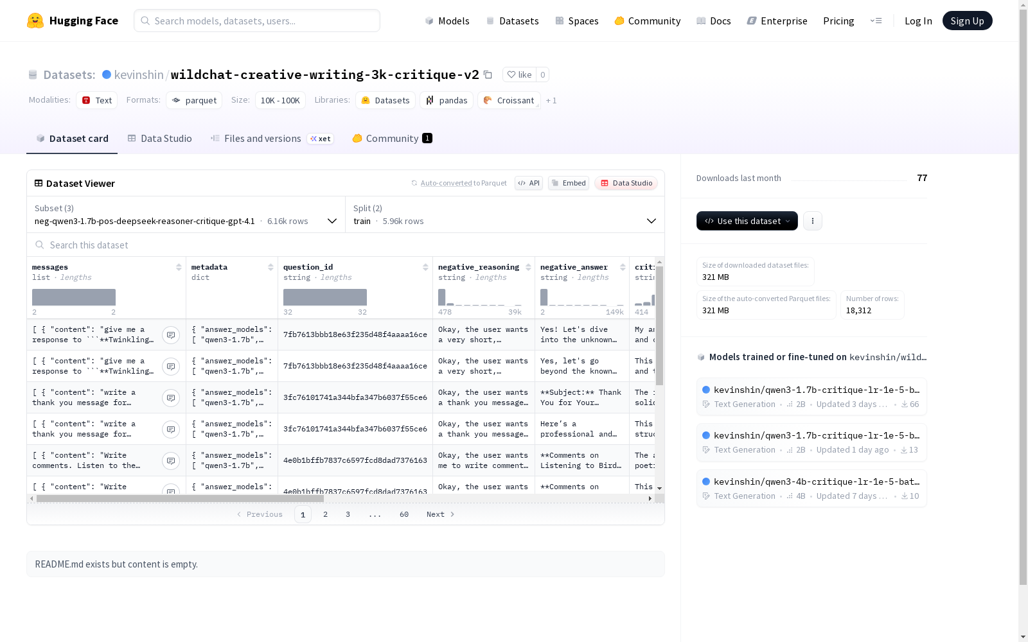Sort the negative_reasoning column
The height and width of the screenshot is (642, 1028).
click(x=528, y=267)
